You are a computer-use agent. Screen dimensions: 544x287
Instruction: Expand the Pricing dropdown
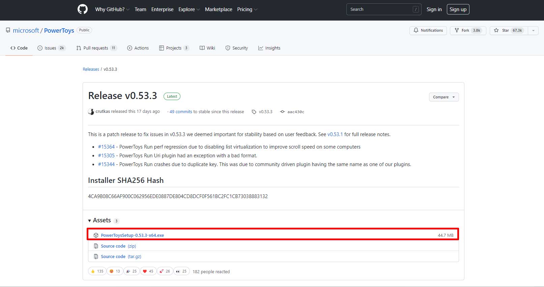click(x=247, y=9)
